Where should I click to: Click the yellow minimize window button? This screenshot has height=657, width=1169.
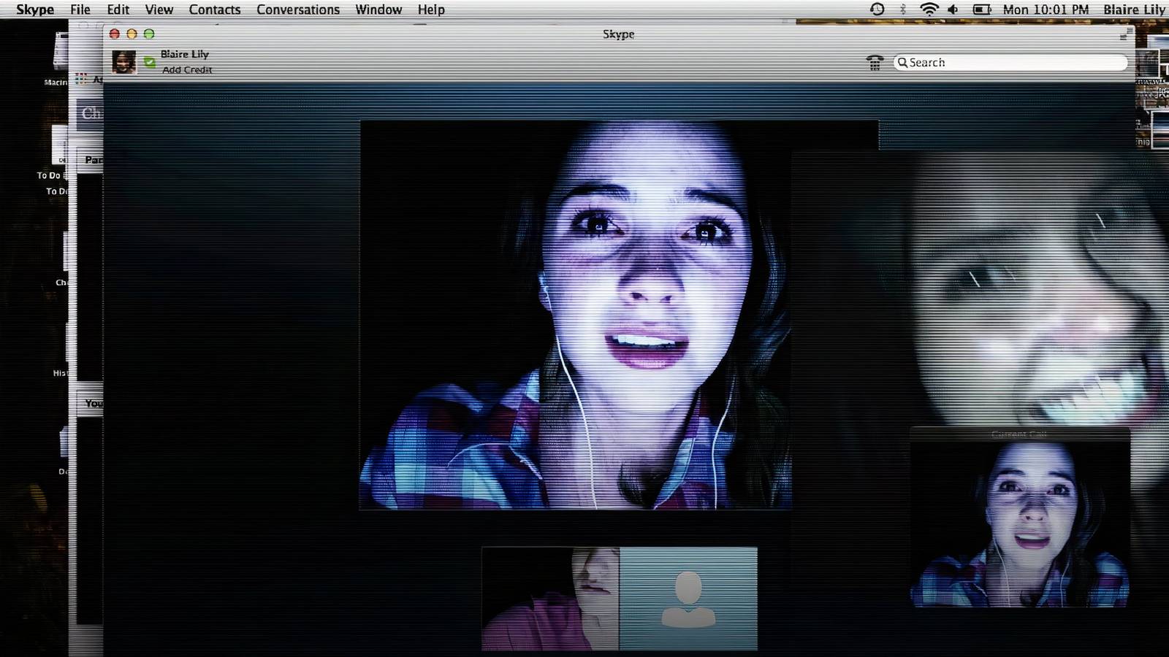click(x=132, y=34)
